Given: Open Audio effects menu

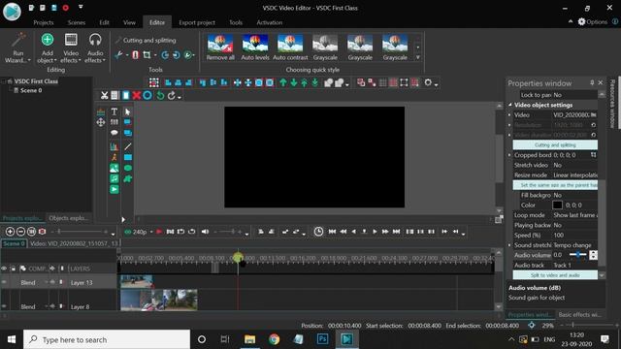Looking at the screenshot, I should point(95,48).
